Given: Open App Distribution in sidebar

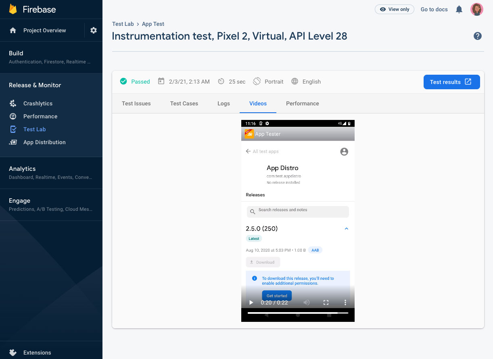Looking at the screenshot, I should pos(44,142).
